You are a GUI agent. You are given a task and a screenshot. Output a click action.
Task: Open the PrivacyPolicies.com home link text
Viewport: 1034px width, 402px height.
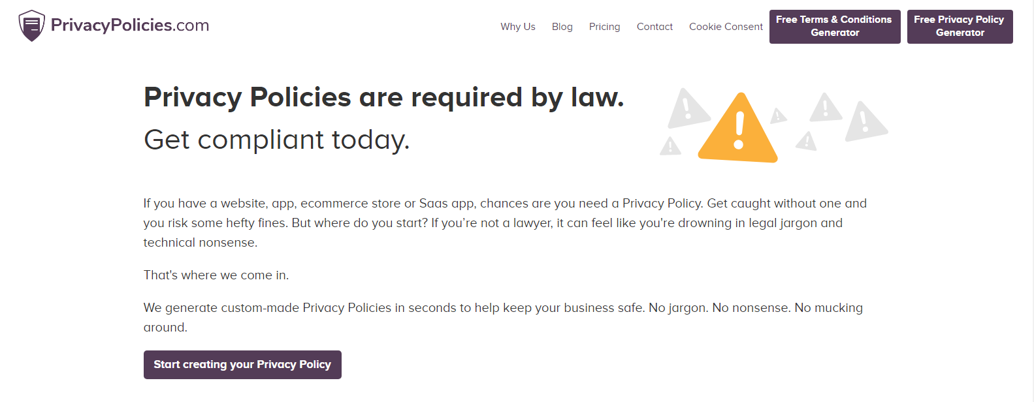tap(130, 25)
